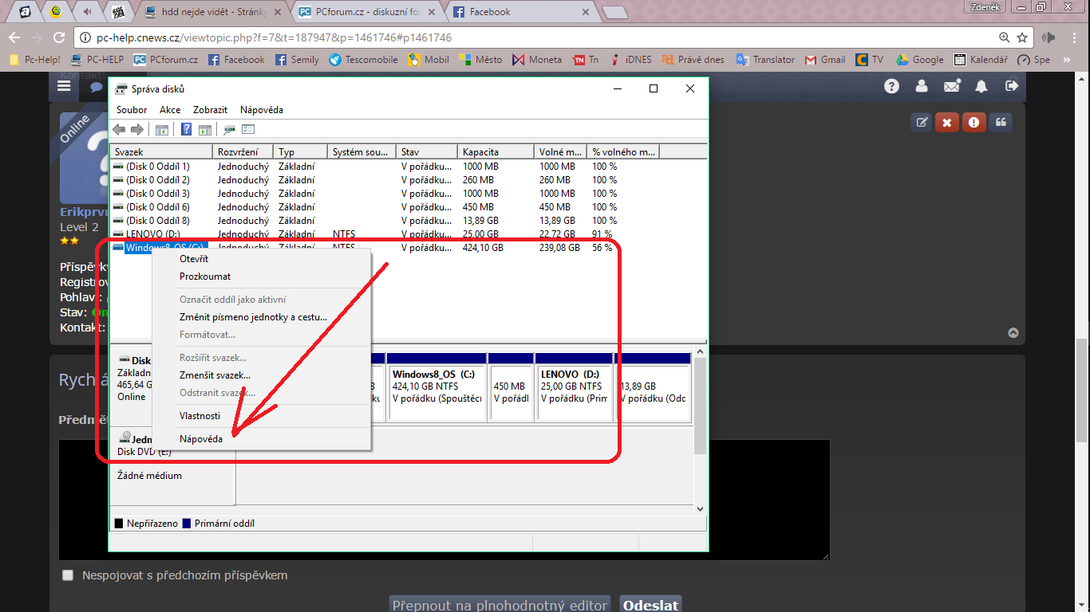Click Přepnout na plnohodnotný editor button
Viewport: 1090px width, 612px height.
[500, 606]
